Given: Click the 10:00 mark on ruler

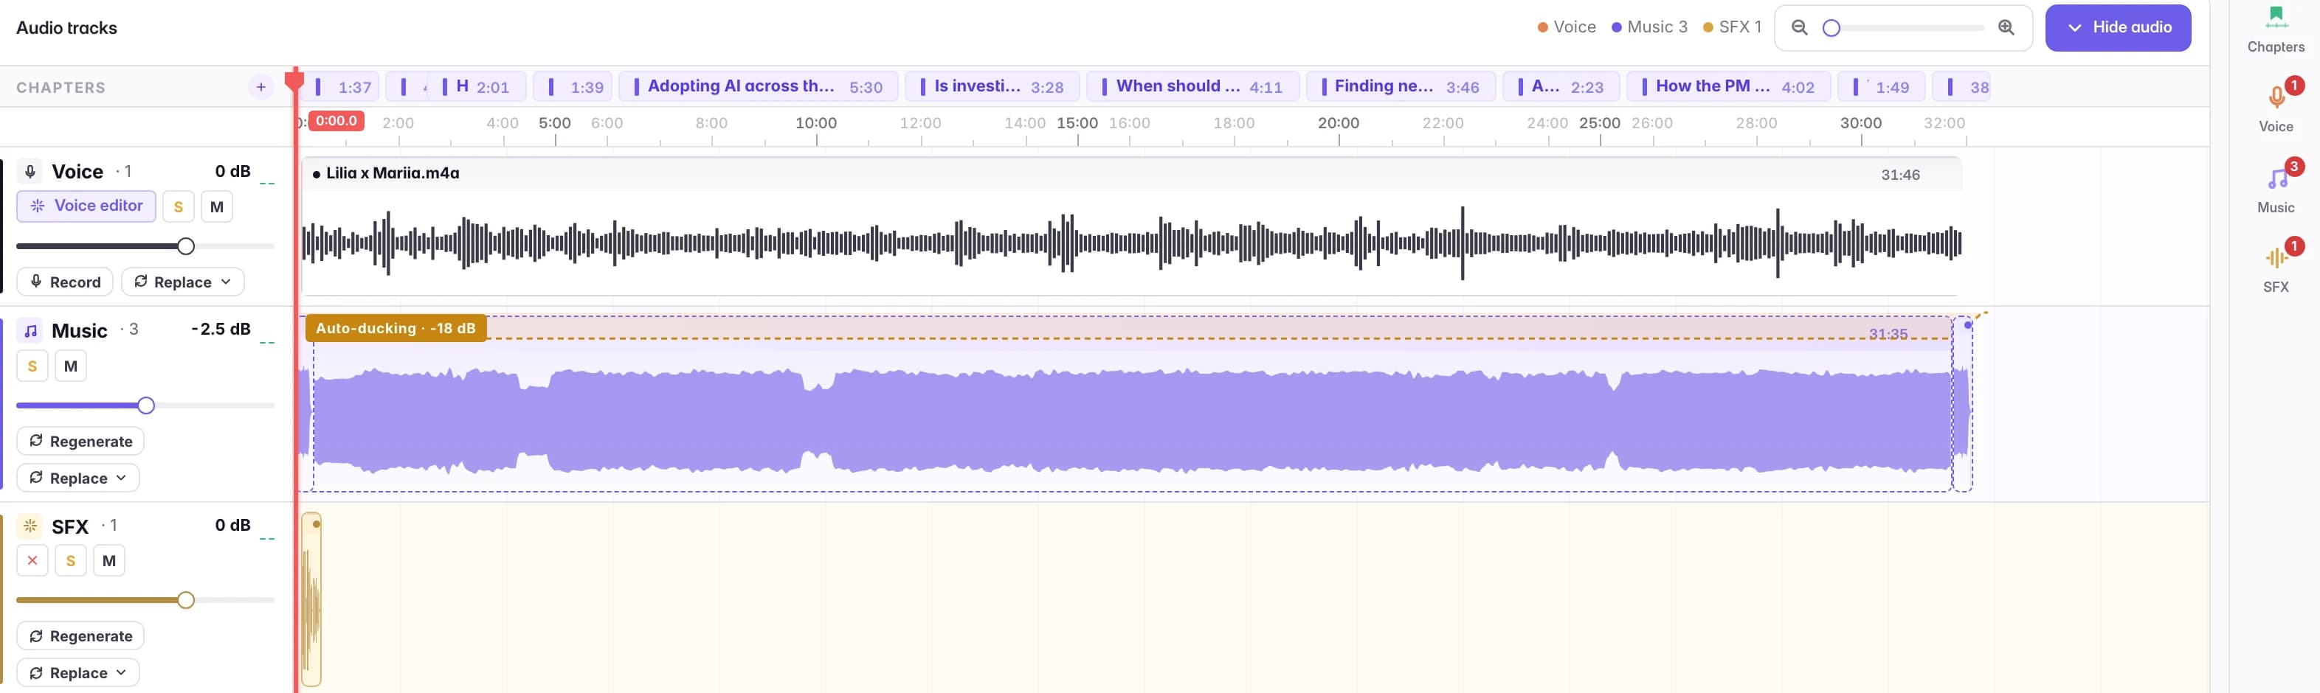Looking at the screenshot, I should (x=816, y=122).
